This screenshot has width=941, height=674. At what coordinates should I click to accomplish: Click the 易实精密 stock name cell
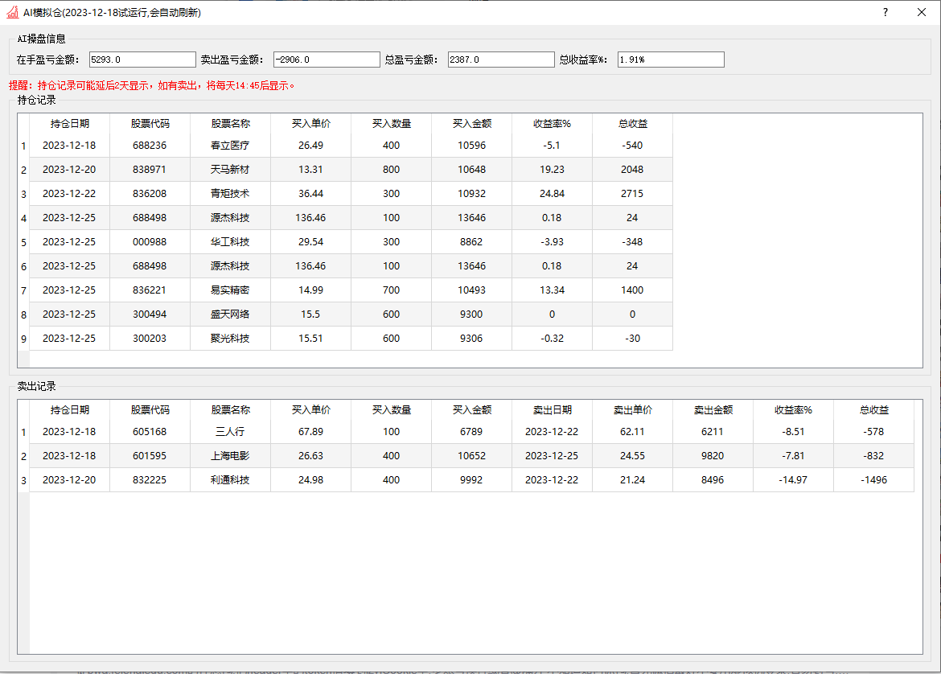coord(230,290)
